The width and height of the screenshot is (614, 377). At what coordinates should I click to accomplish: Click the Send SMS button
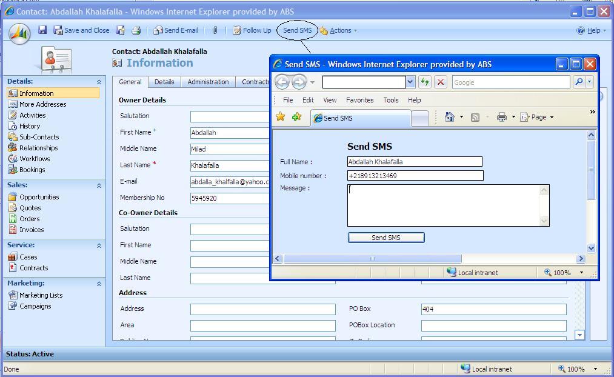[x=386, y=238]
